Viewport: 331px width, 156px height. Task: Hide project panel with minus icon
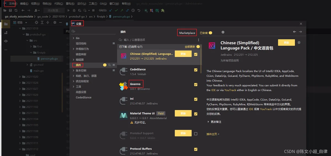point(60,23)
